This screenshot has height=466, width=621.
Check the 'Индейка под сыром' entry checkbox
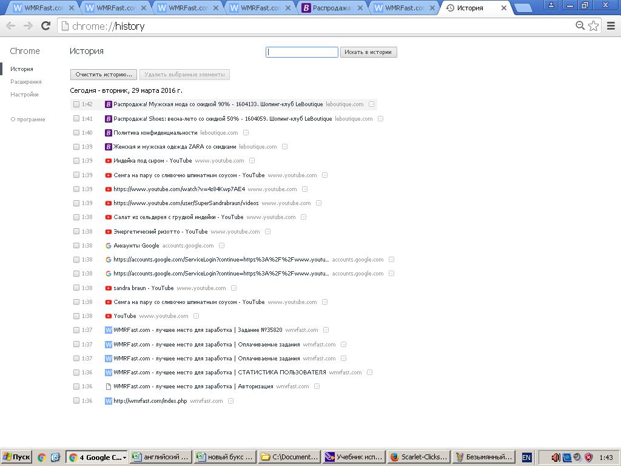click(x=76, y=161)
